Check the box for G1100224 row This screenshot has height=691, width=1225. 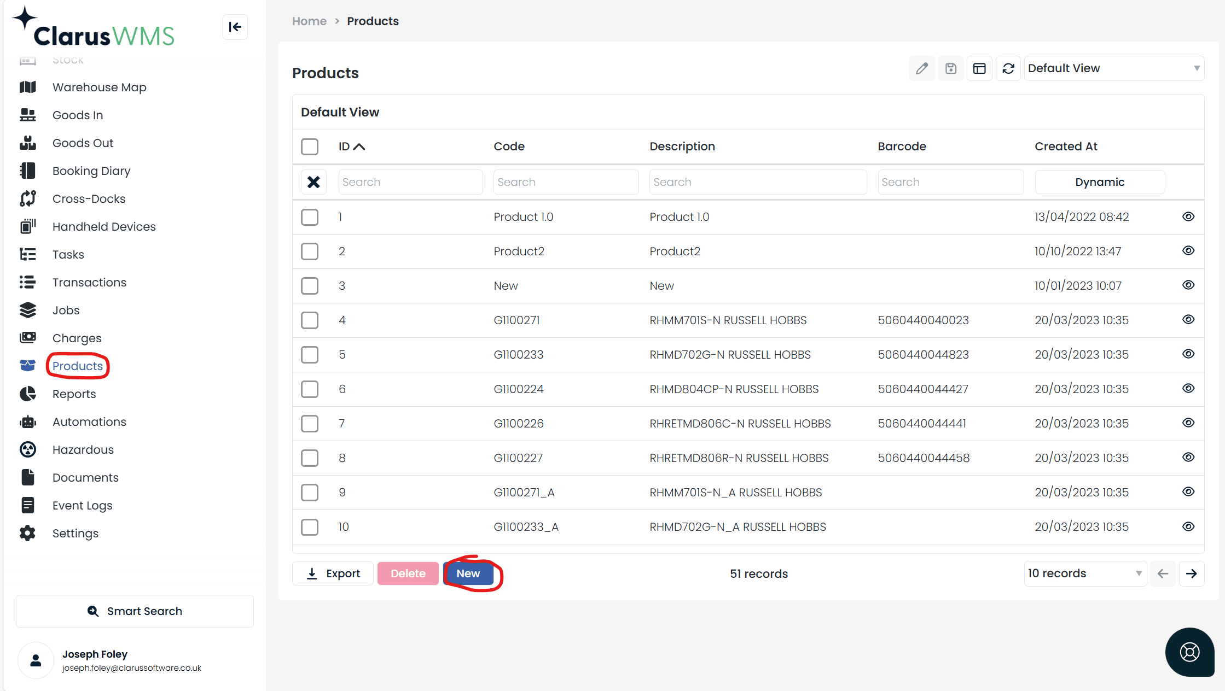tap(310, 389)
